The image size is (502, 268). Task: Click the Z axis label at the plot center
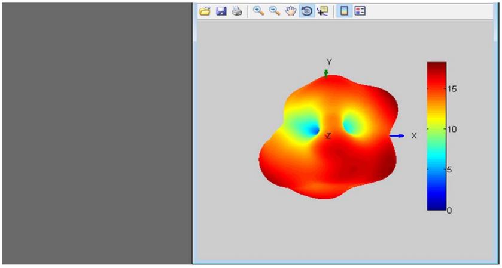point(328,136)
